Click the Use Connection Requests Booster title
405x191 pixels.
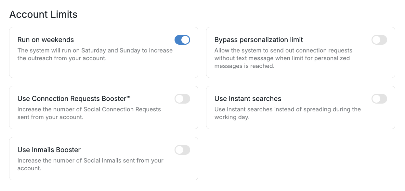point(72,99)
